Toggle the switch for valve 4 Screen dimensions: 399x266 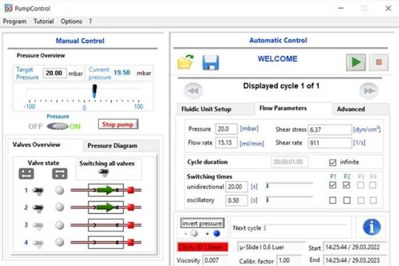tap(38, 244)
